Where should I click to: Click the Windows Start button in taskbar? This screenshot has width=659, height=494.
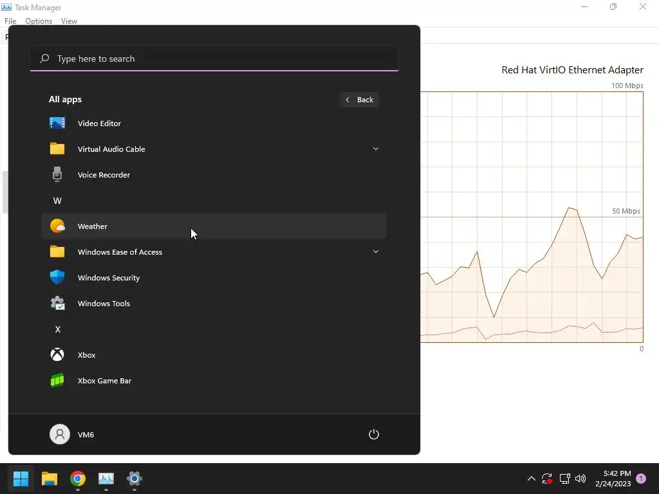click(21, 478)
